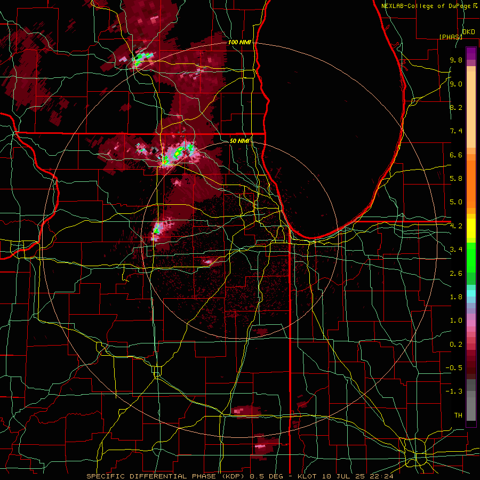Click the gray bottom segment of color bar
480x480 pixels.
[471, 409]
